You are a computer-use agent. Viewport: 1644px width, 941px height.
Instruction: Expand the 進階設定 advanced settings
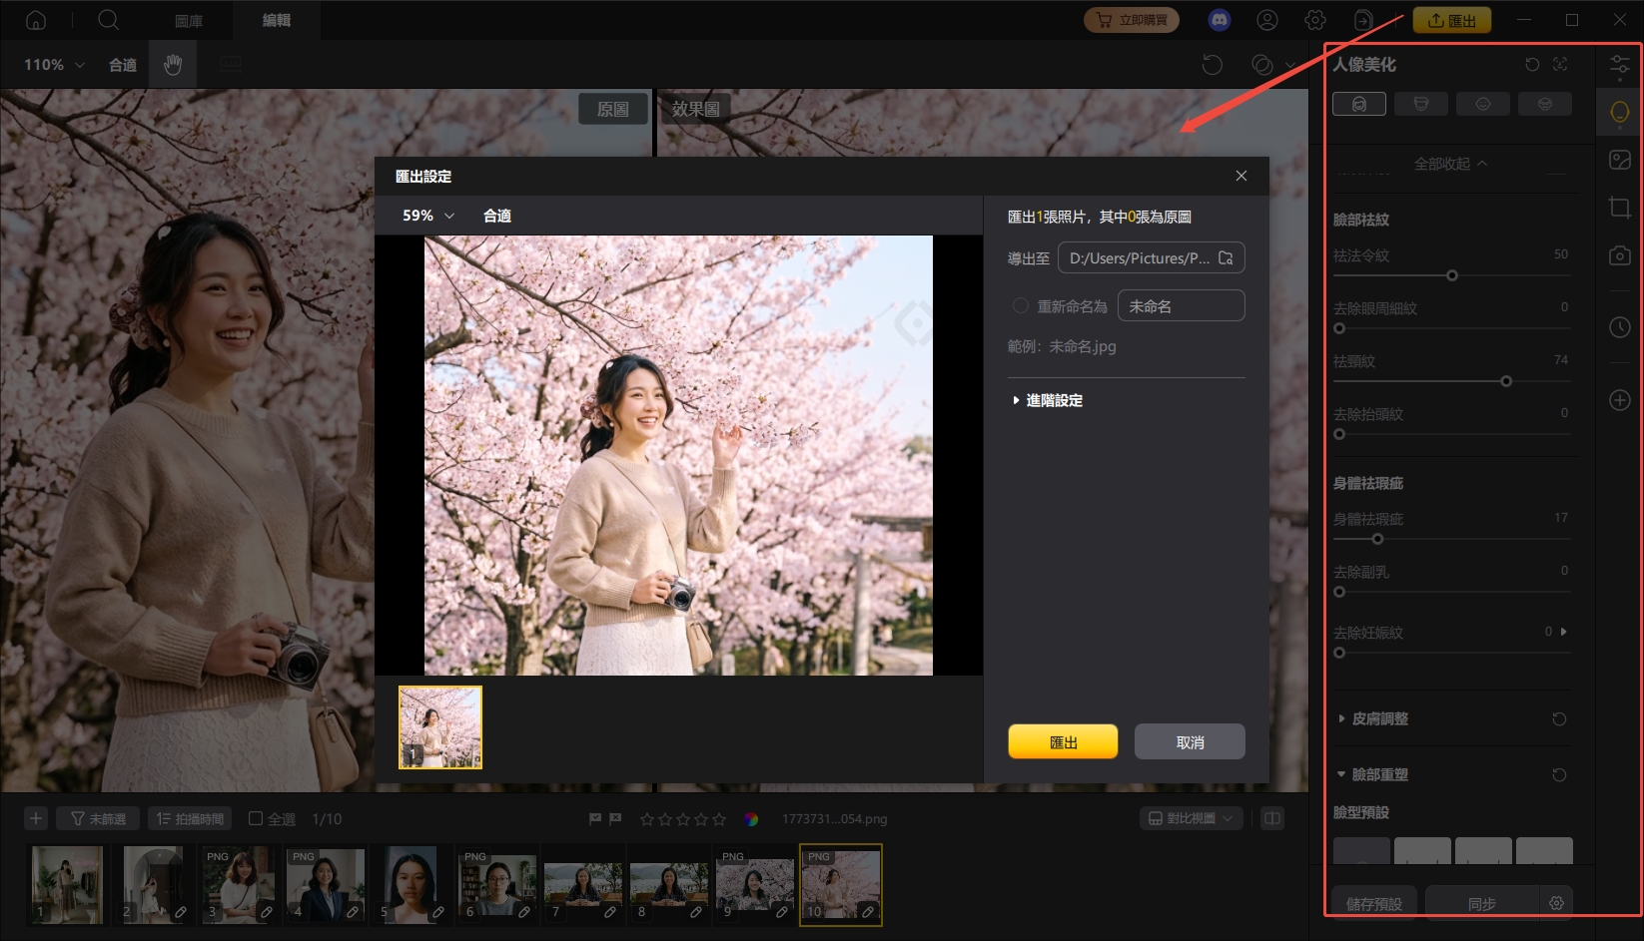[x=1047, y=400]
